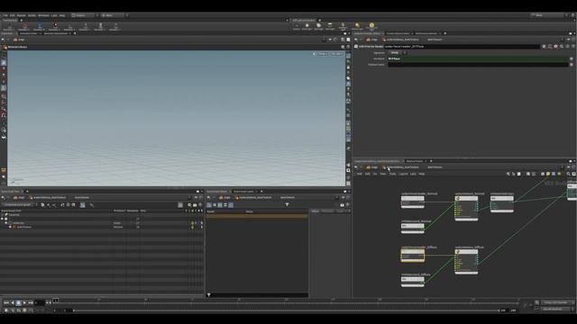This screenshot has height=324, width=577.
Task: Click the magnifier icon in the network editor toolbar
Action: 569,174
